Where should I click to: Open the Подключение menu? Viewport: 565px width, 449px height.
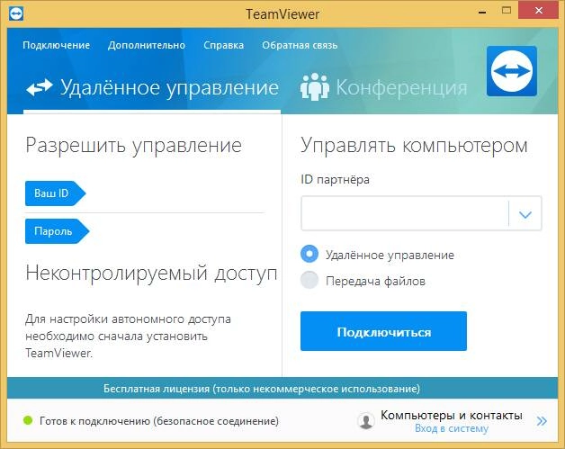coord(56,45)
